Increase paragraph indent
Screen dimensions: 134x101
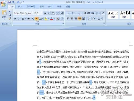[x=88, y=13]
